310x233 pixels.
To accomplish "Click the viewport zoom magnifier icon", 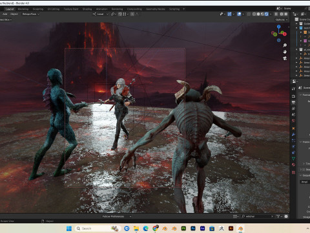I will click(x=285, y=45).
